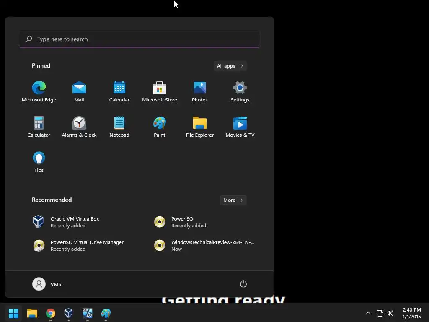429x322 pixels.
Task: Open the Tips app
Action: (x=39, y=162)
